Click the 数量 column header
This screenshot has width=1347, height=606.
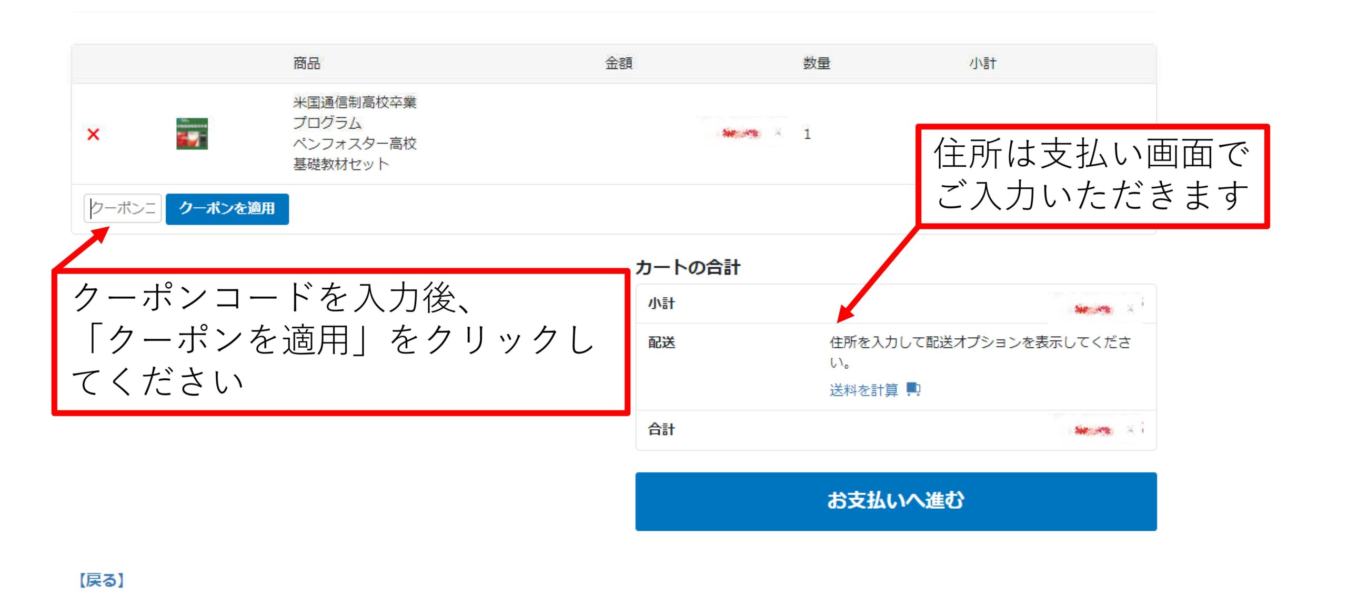pyautogui.click(x=816, y=63)
